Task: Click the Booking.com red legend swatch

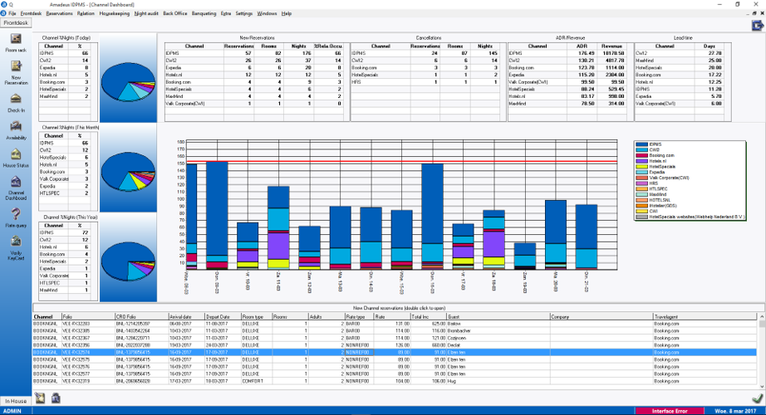Action: tap(641, 155)
